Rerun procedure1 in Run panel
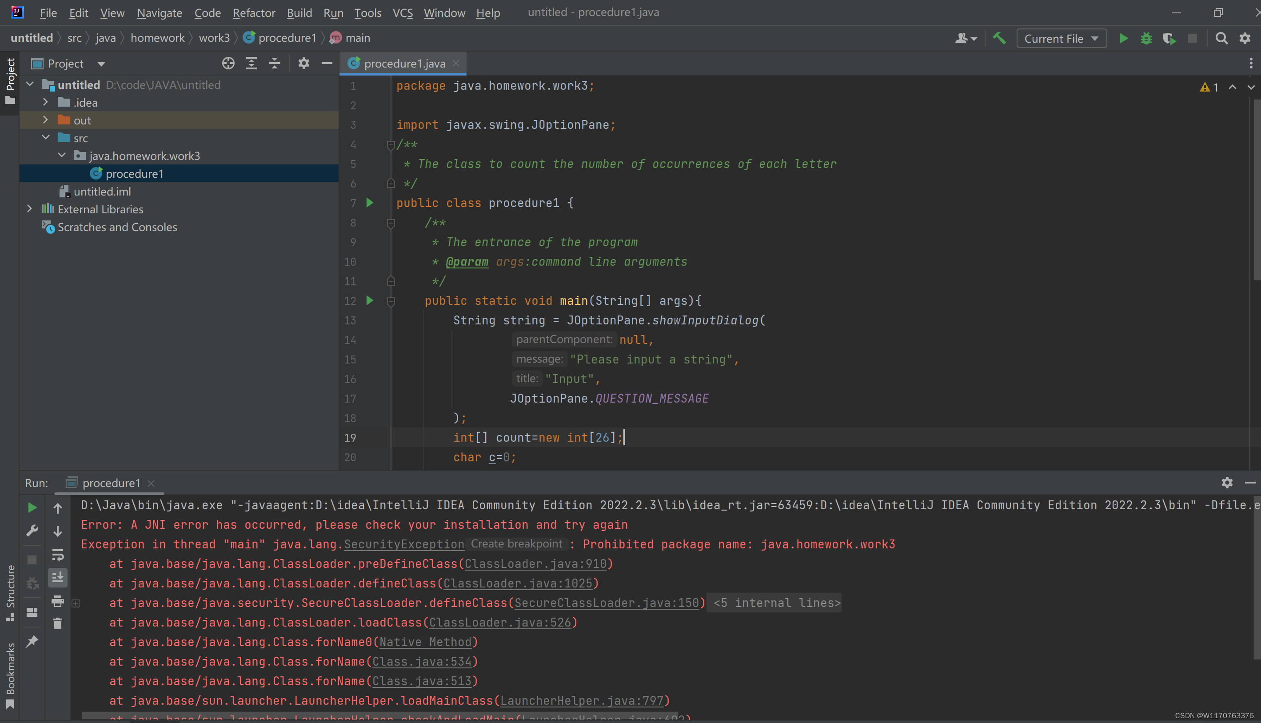 tap(32, 507)
